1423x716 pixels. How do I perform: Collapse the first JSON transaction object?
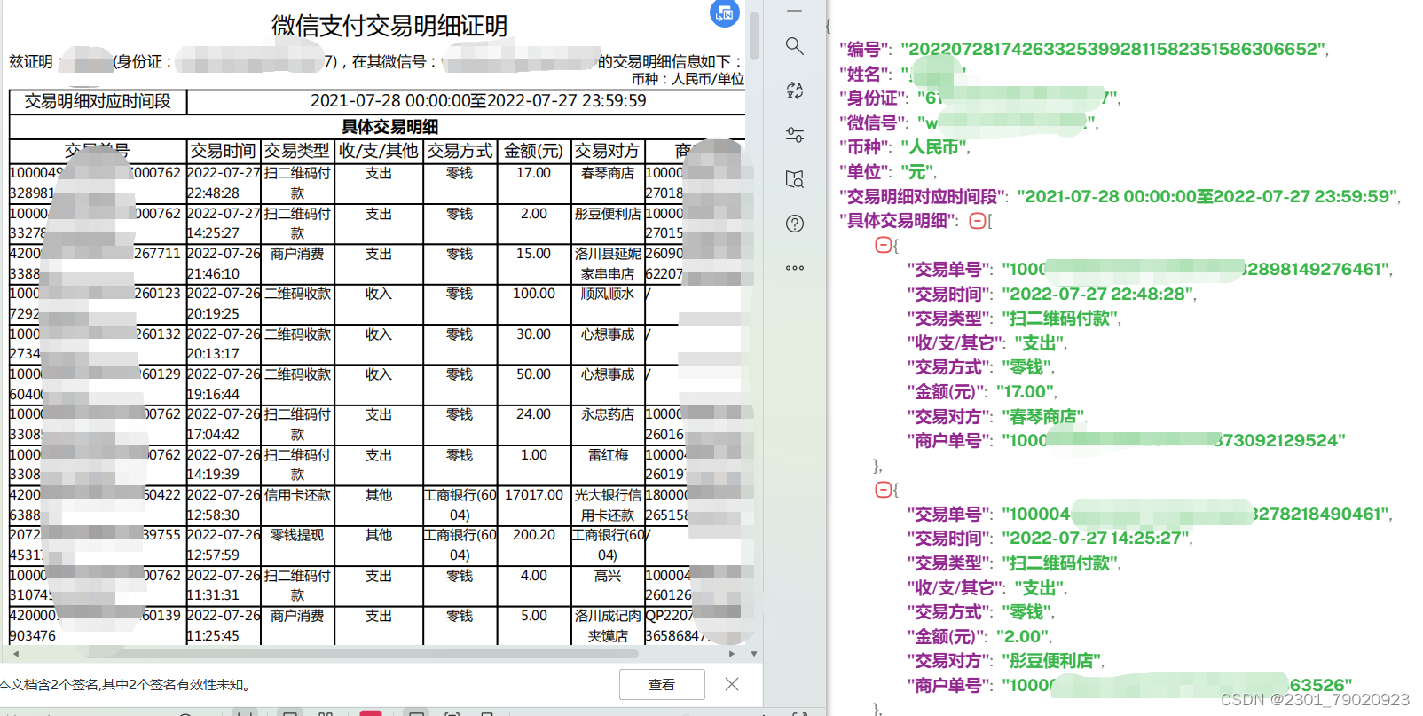pos(883,245)
